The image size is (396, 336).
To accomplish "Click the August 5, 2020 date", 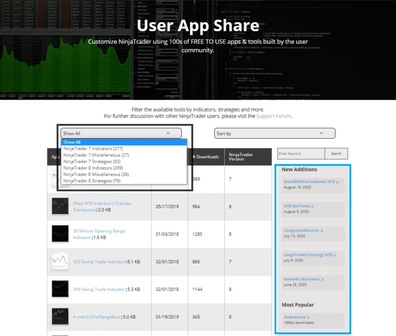I will (296, 211).
